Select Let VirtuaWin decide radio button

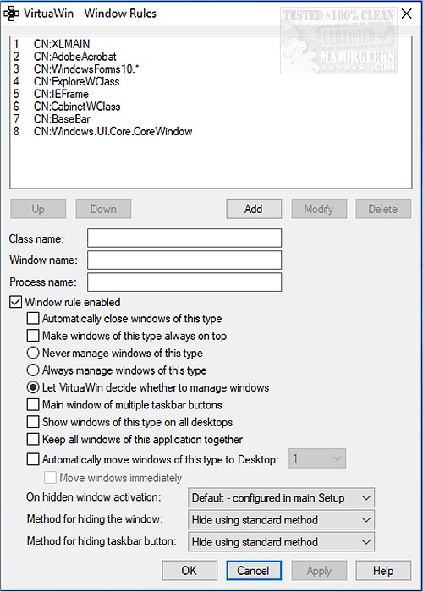(33, 387)
